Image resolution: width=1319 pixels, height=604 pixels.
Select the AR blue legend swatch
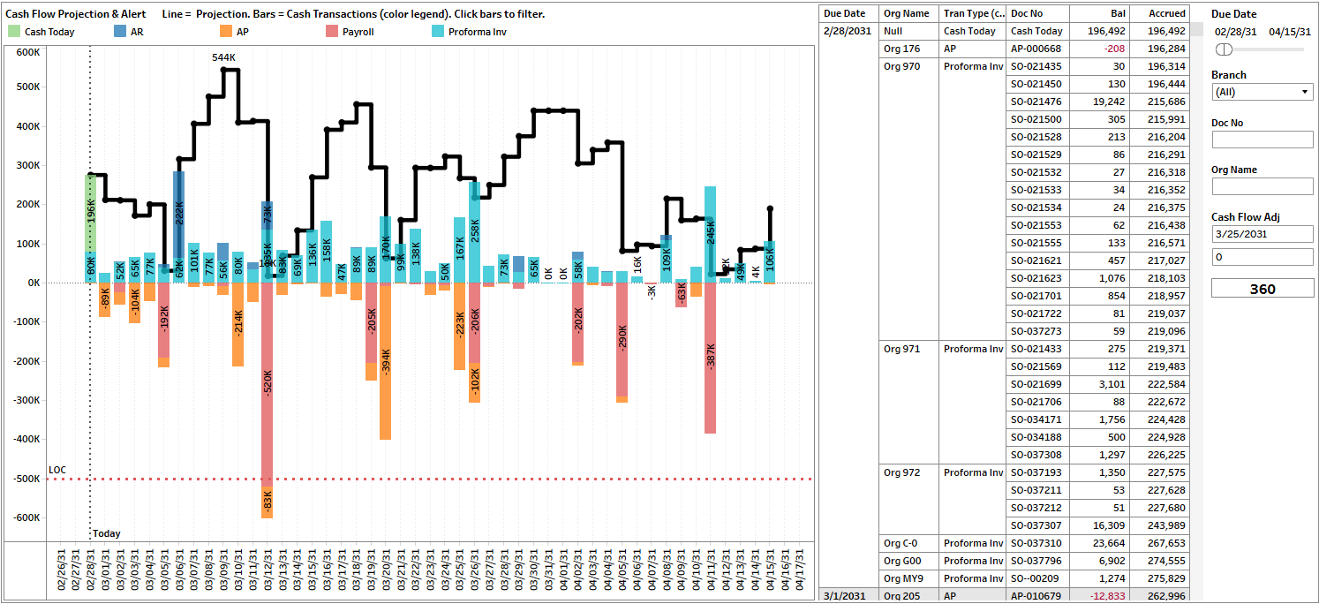pyautogui.click(x=120, y=32)
